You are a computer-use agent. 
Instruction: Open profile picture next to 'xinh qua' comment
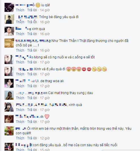tap(9, 31)
